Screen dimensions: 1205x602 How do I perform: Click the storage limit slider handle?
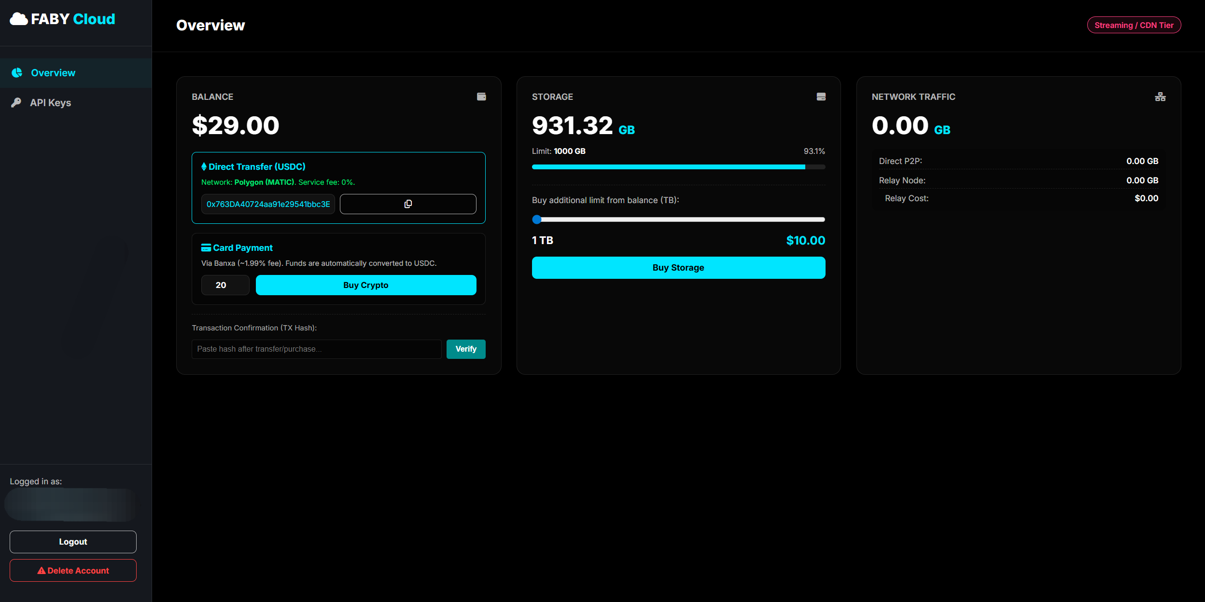(x=537, y=219)
